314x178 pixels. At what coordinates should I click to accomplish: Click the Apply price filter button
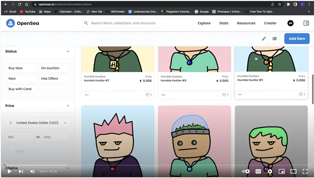[x=20, y=151]
